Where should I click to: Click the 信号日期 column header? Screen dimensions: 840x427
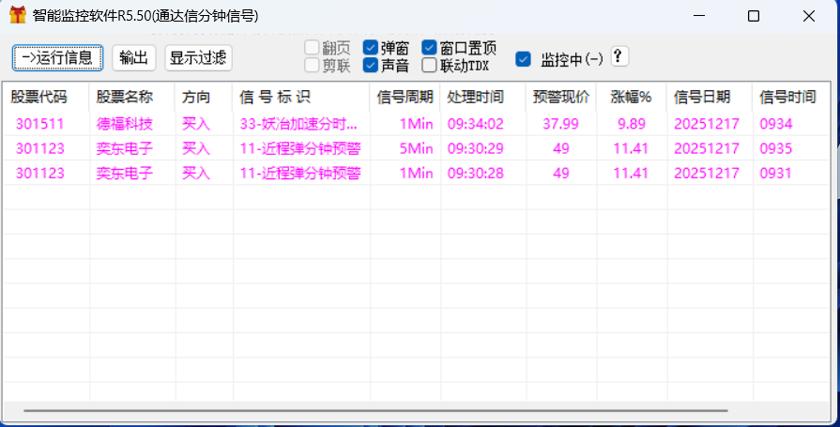click(x=710, y=97)
